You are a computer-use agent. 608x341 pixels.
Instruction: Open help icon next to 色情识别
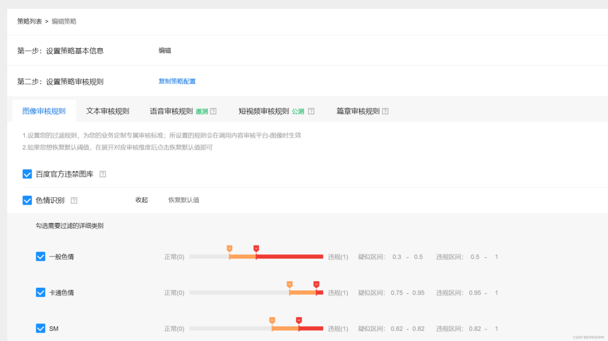tap(74, 201)
